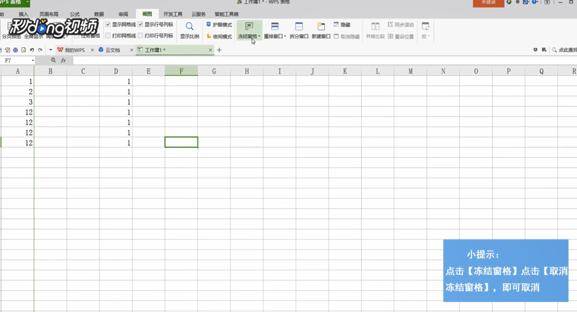Redo the last action

click(x=40, y=50)
